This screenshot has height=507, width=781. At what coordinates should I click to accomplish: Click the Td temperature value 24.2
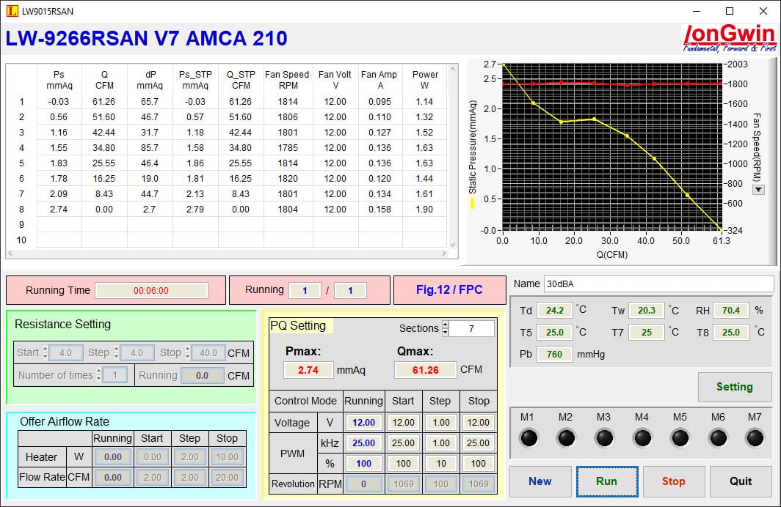tap(554, 311)
